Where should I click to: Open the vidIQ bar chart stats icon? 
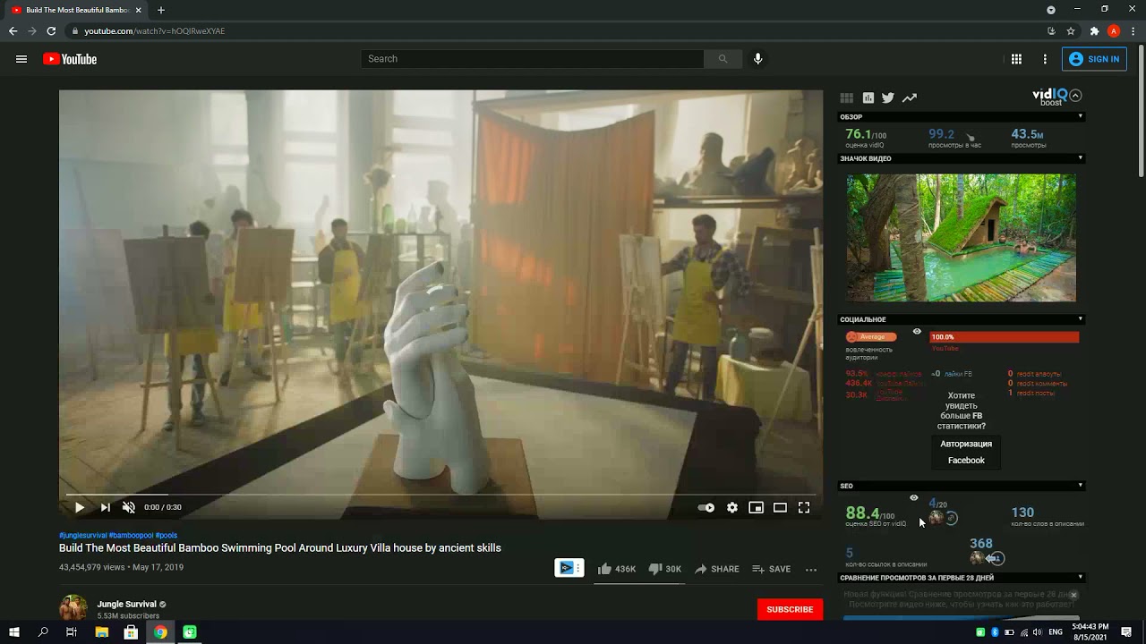pyautogui.click(x=868, y=98)
